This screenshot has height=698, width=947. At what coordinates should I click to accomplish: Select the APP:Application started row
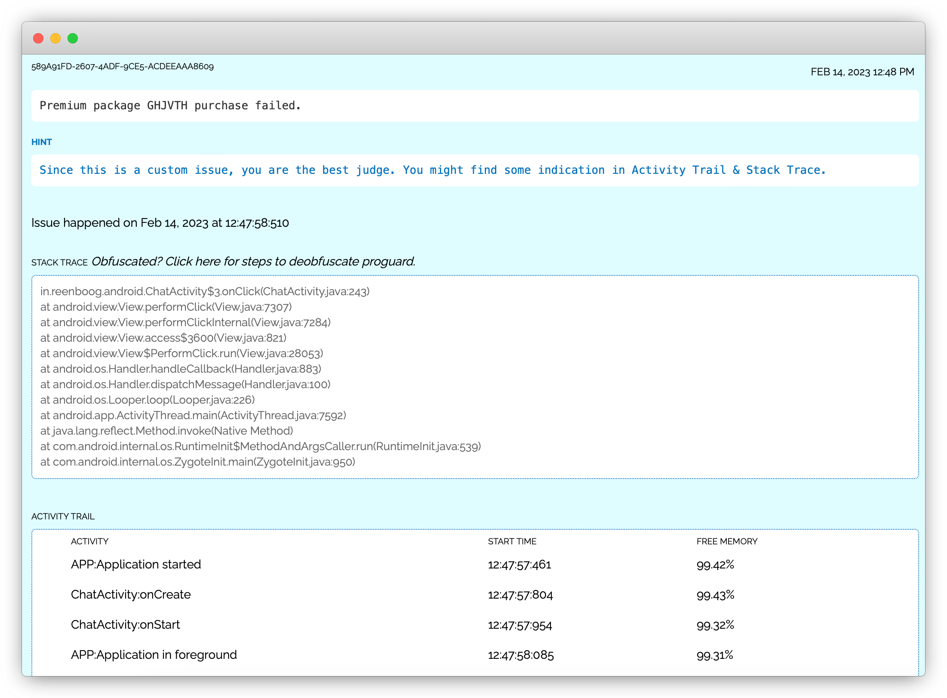[136, 564]
